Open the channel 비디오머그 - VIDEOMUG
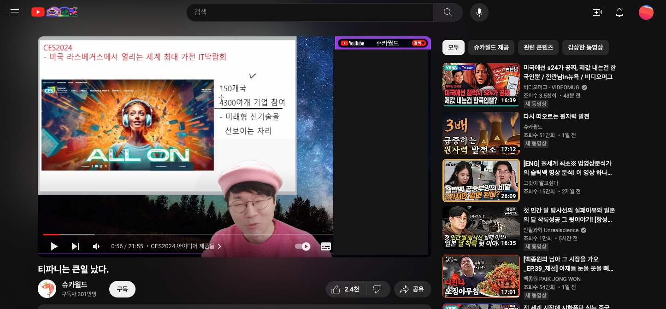 (552, 87)
